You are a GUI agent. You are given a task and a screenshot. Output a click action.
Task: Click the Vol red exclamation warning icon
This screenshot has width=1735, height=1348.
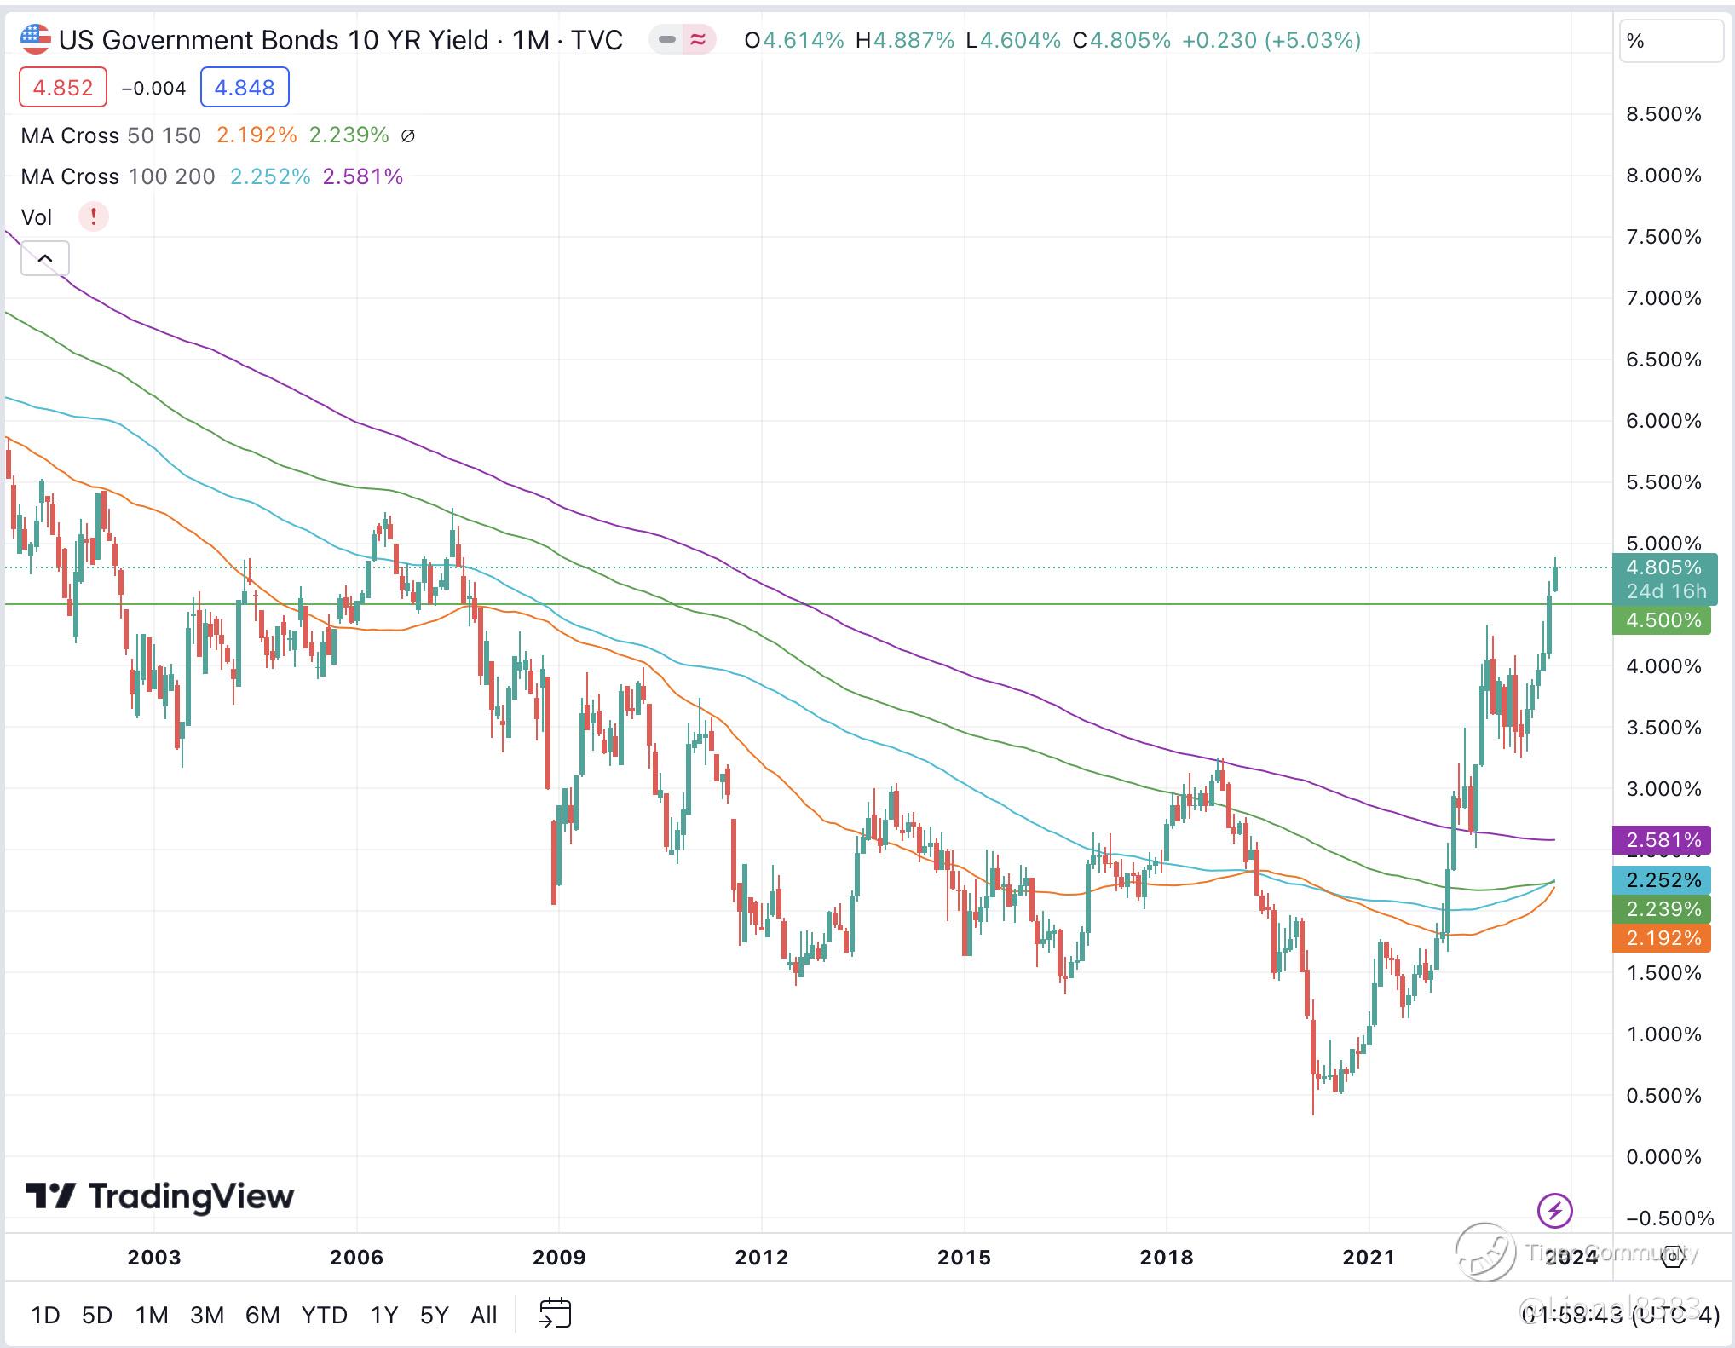click(x=93, y=216)
